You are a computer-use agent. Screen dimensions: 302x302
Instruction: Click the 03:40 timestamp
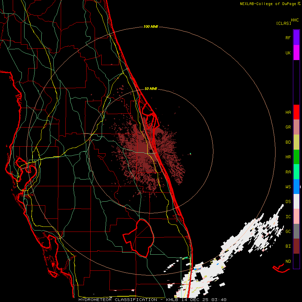[219, 300]
